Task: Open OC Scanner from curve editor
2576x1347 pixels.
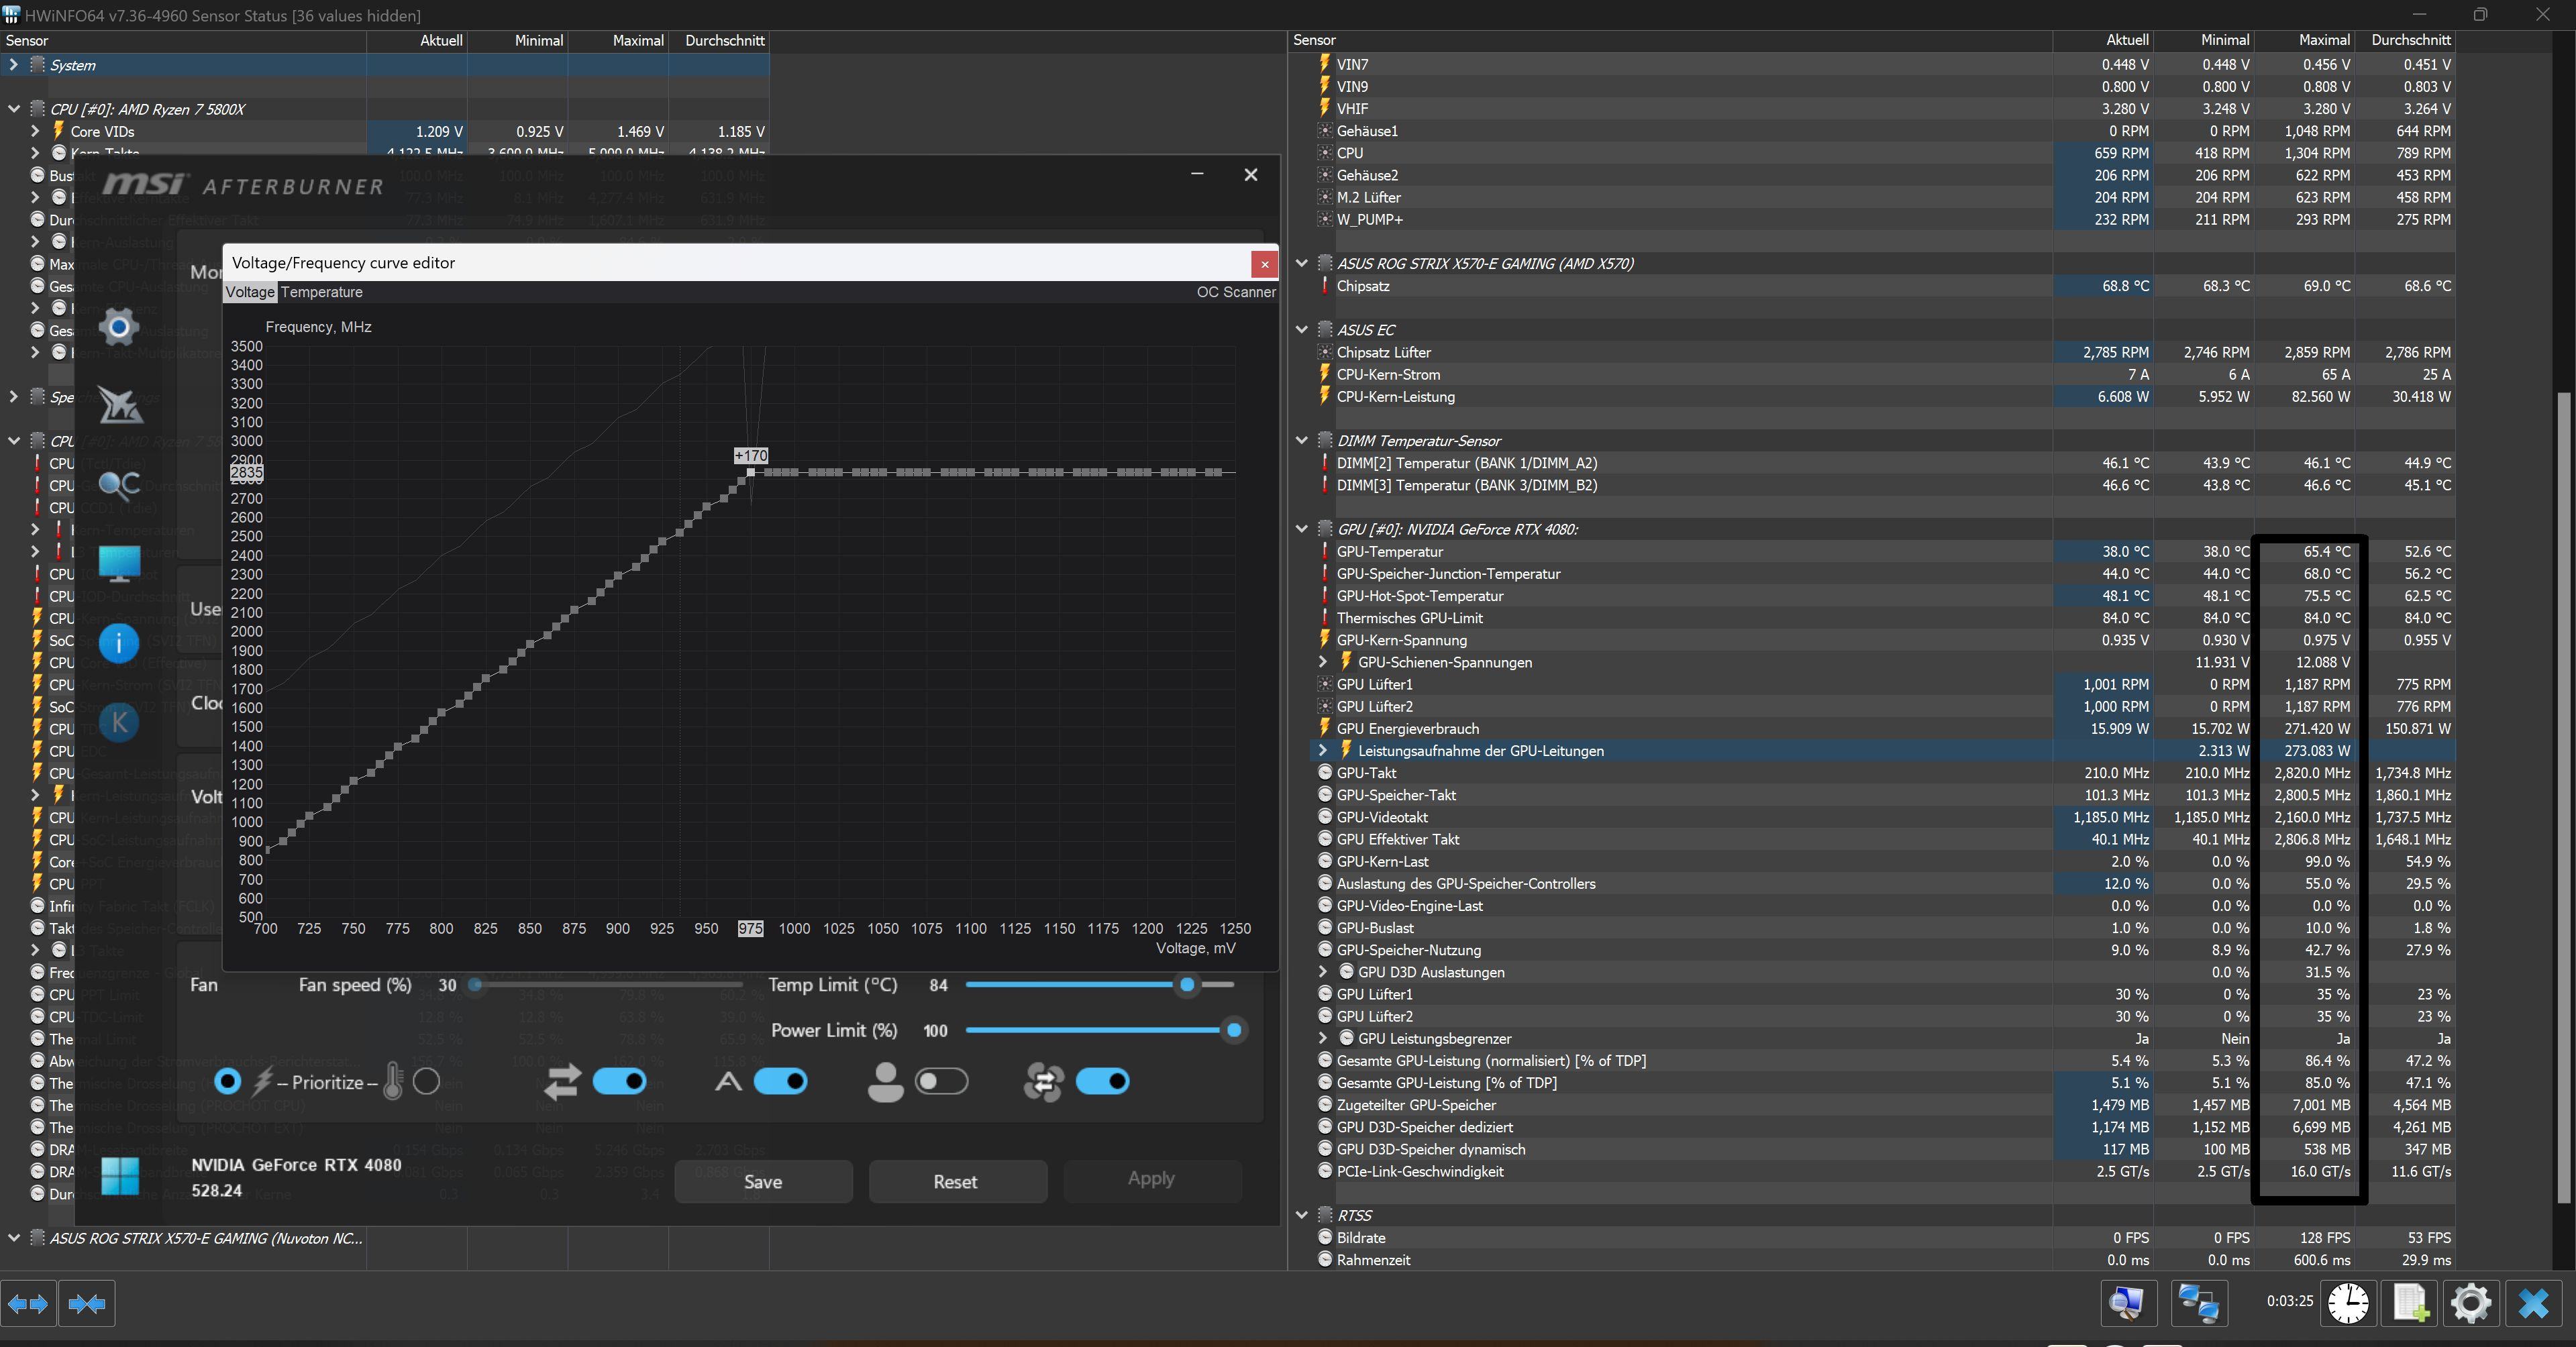Action: [1236, 292]
